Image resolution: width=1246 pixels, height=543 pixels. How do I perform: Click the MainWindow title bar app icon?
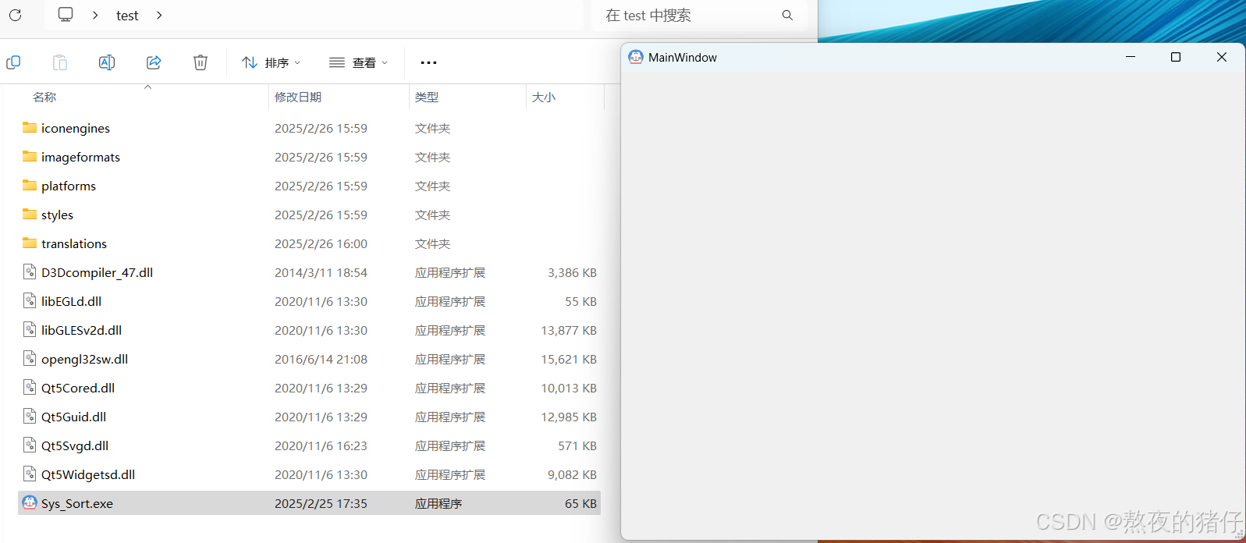point(636,57)
